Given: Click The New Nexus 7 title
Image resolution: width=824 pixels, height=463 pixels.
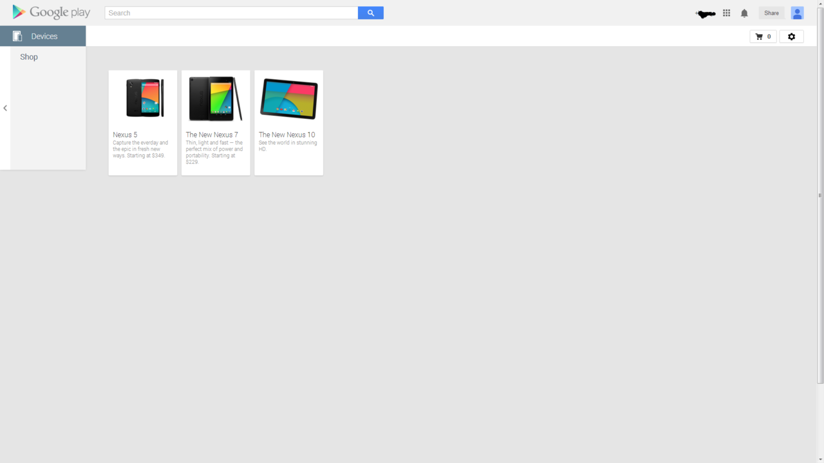Looking at the screenshot, I should (212, 135).
